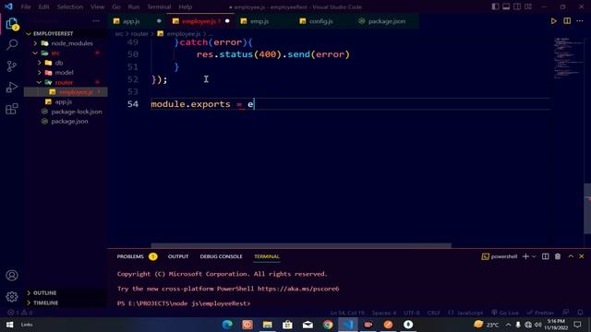Select employee.js in file tree
The width and height of the screenshot is (591, 332).
[x=66, y=92]
